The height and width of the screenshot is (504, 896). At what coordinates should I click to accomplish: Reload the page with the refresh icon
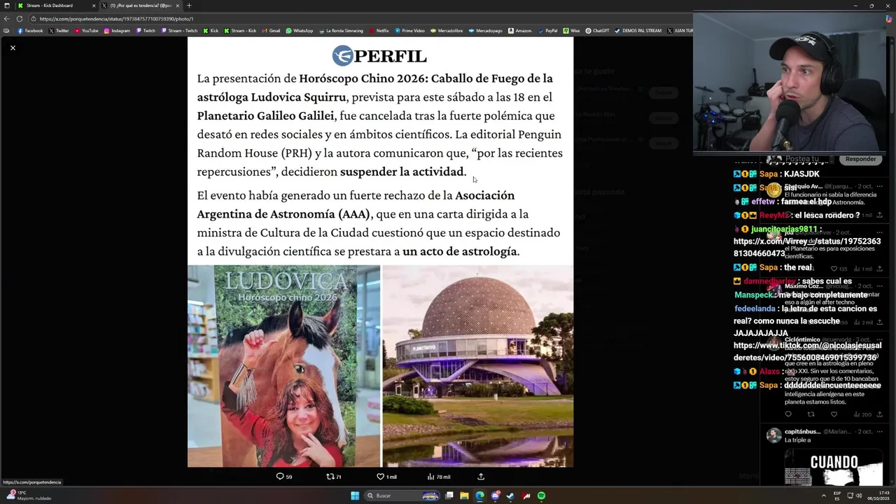tap(19, 19)
